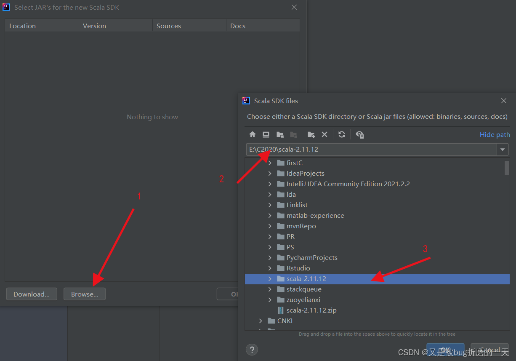Toggle Show Hidden Files and Directories icon

tap(360, 134)
